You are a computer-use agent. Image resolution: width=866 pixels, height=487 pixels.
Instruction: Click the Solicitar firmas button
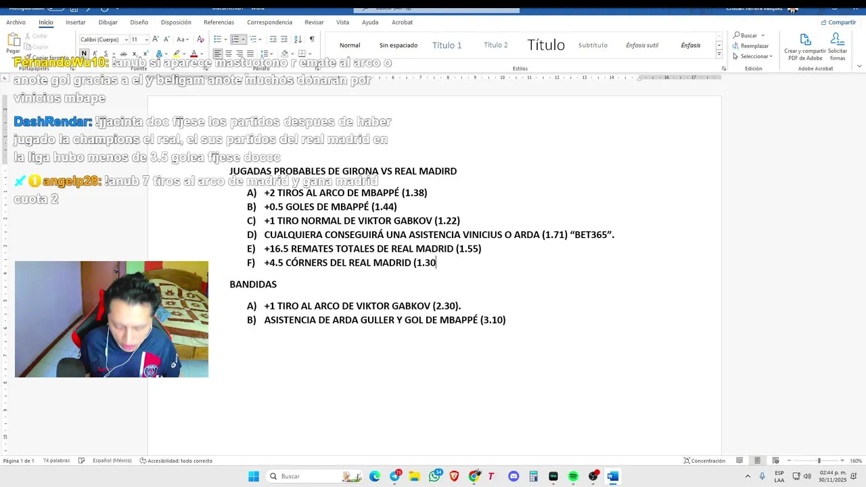pyautogui.click(x=838, y=47)
